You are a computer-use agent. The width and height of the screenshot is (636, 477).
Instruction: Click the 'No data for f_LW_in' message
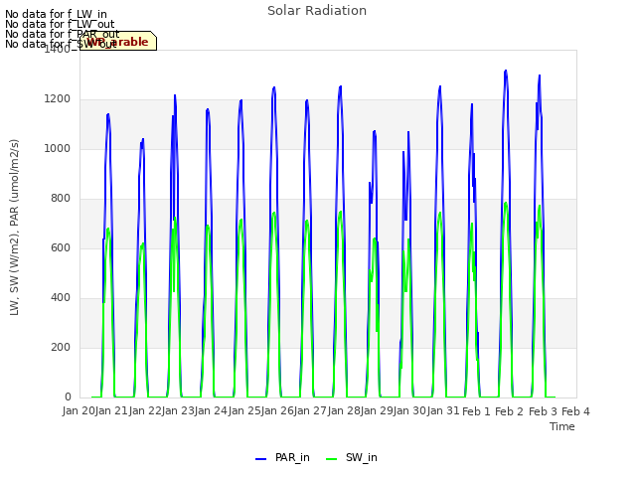56,14
